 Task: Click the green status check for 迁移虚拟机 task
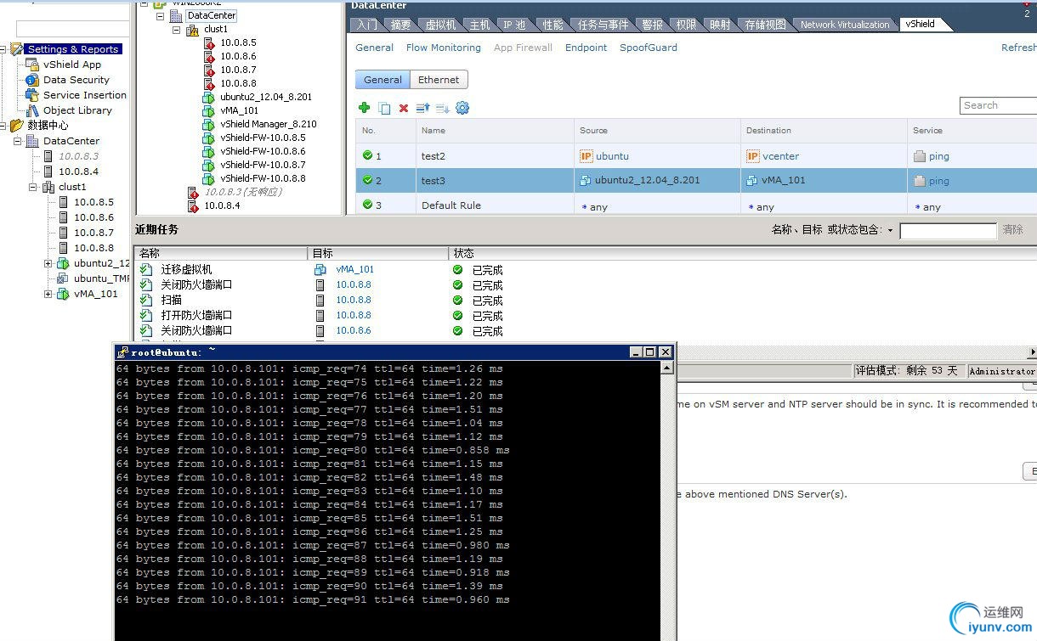point(457,270)
